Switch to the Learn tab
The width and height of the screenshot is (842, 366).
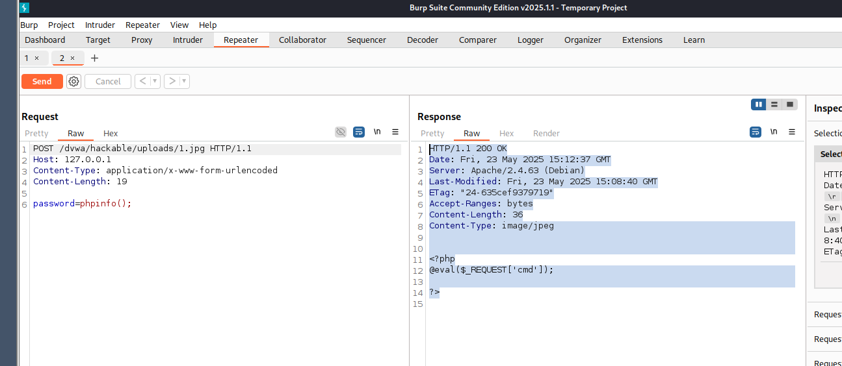[x=694, y=40]
